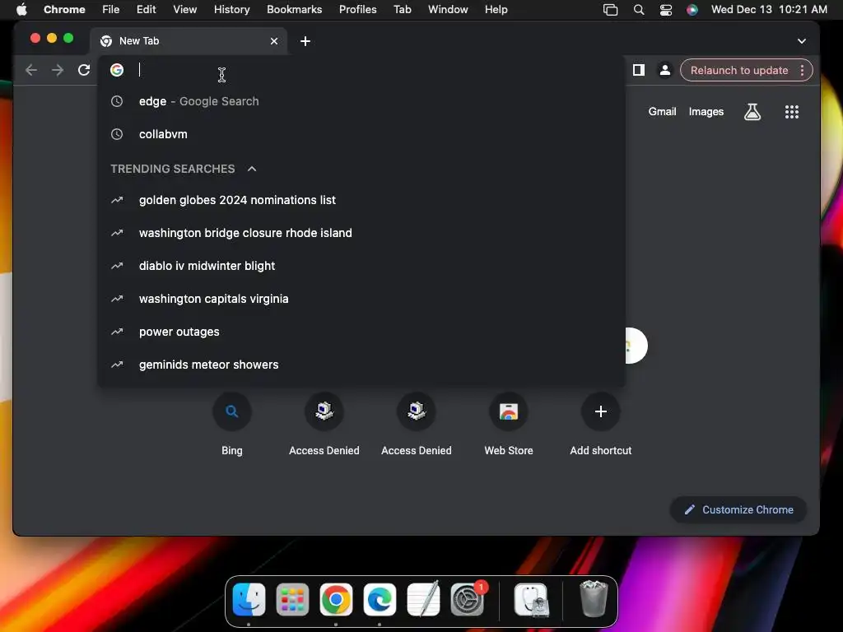Switch to the New Tab tab
Image resolution: width=843 pixels, height=632 pixels.
[189, 41]
